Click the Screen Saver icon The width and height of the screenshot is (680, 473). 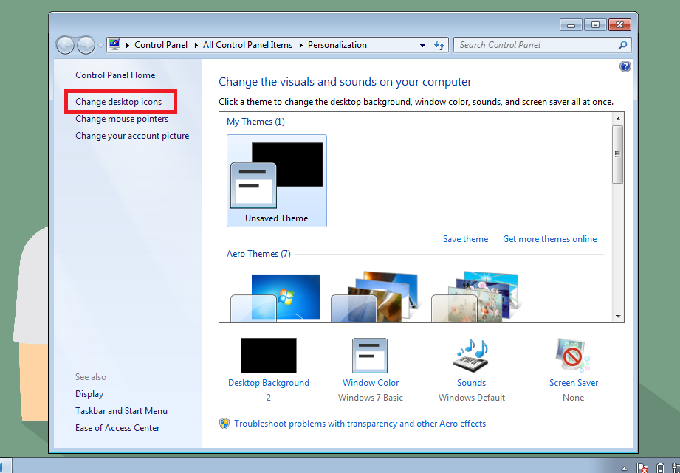click(x=573, y=356)
